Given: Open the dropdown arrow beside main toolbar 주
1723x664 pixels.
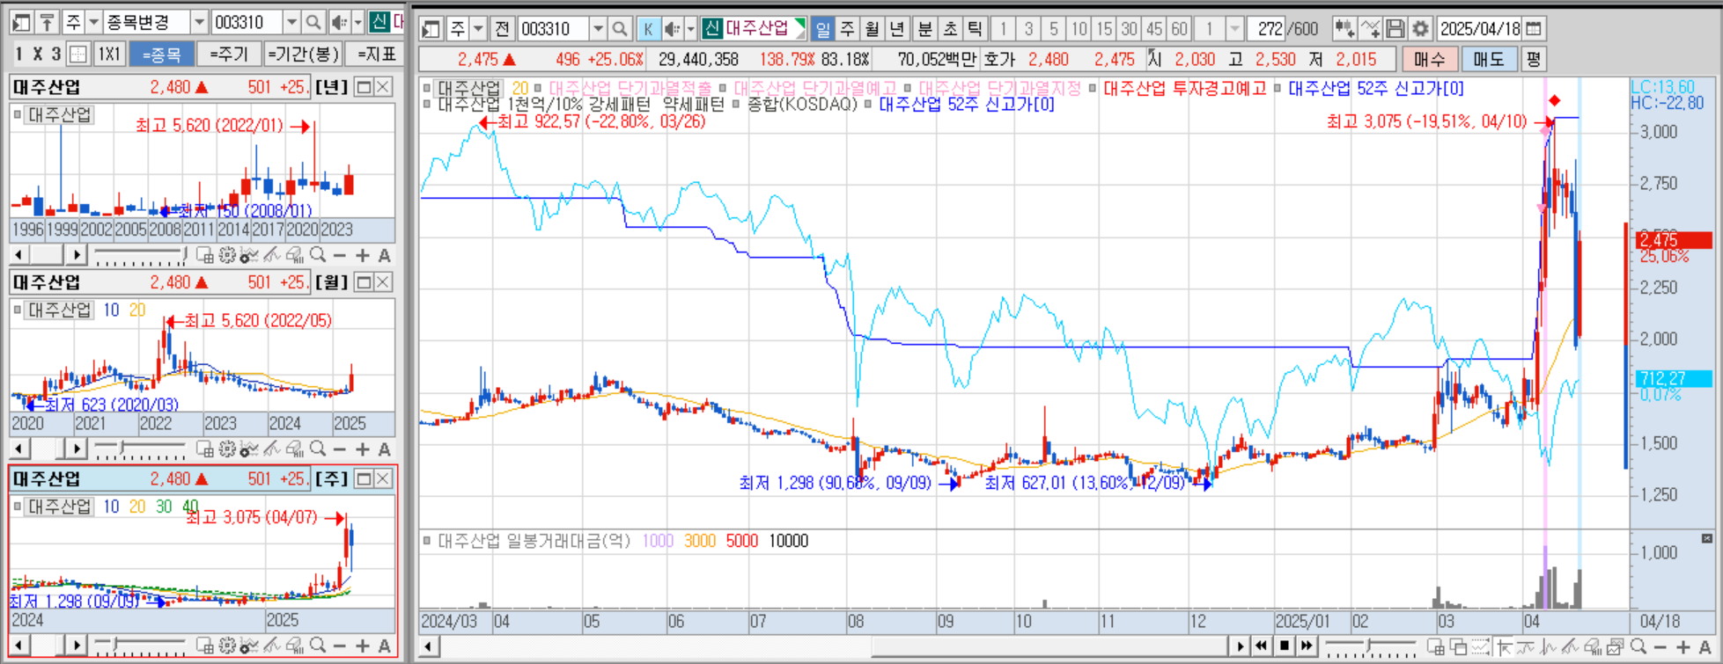Looking at the screenshot, I should pos(478,29).
